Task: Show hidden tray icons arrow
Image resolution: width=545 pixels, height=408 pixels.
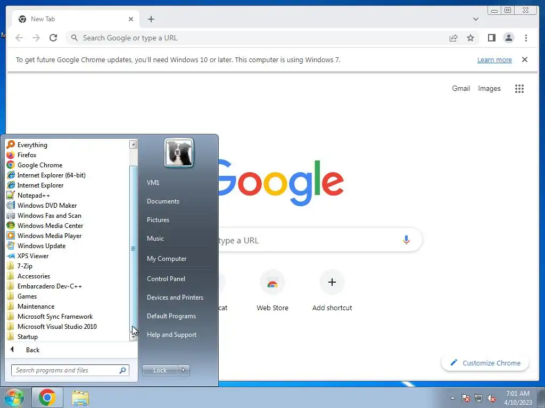Action: point(452,398)
